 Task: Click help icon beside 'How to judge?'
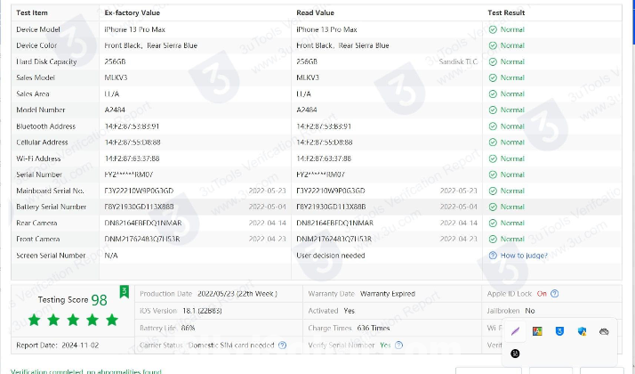[x=493, y=256]
